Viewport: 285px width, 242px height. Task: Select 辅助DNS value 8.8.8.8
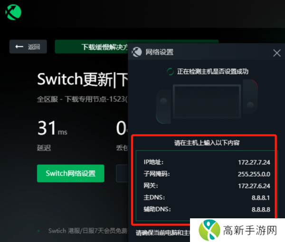tap(261, 209)
